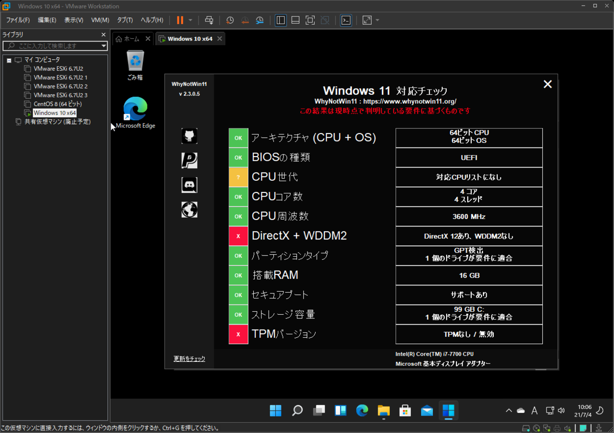Click the orange Pause VM toolbar button

[x=180, y=20]
